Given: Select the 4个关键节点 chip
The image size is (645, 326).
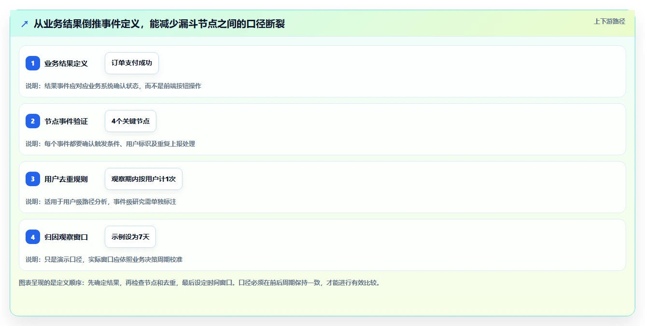Looking at the screenshot, I should click(130, 121).
